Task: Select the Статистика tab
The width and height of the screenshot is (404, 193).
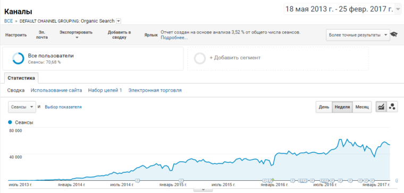Action: point(21,78)
